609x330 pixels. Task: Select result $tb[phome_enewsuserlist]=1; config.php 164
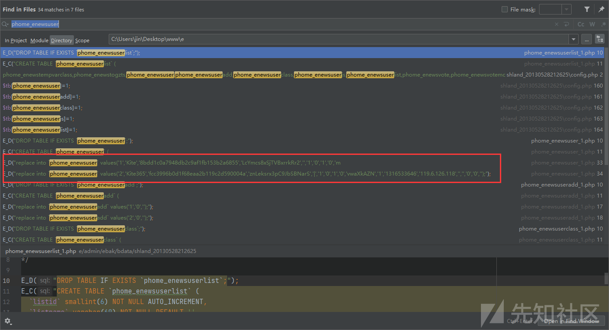click(x=302, y=130)
